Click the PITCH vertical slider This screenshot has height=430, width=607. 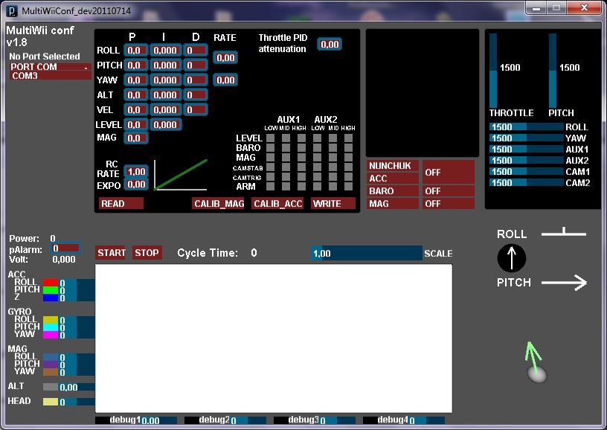(553, 71)
